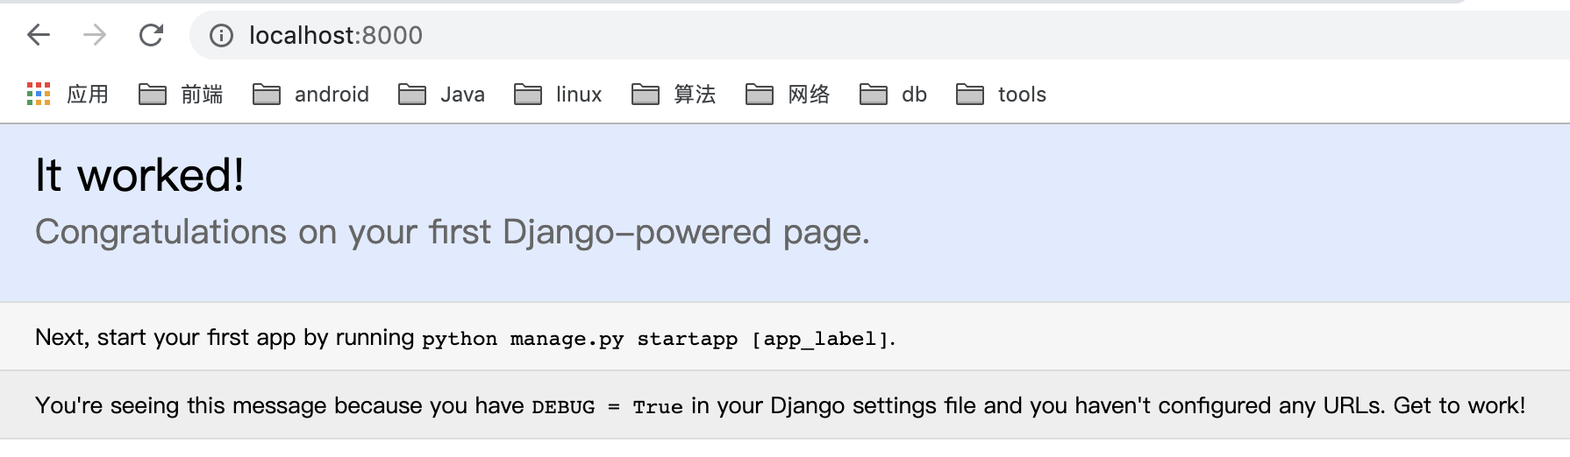This screenshot has height=457, width=1570.
Task: Click the 应用 apps label
Action: click(x=88, y=94)
